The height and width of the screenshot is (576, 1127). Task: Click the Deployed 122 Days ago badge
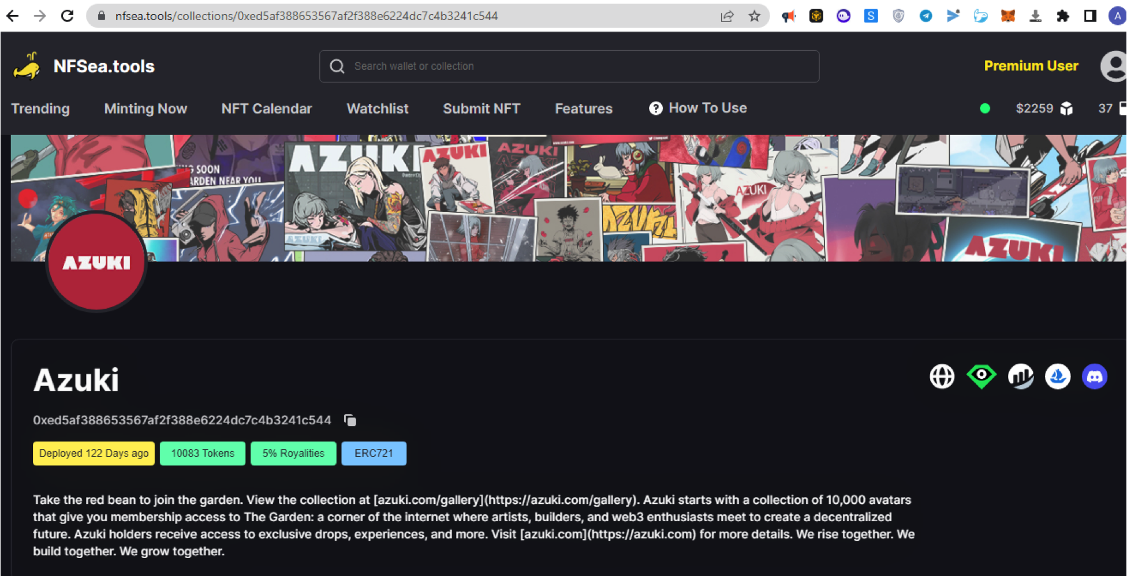94,454
